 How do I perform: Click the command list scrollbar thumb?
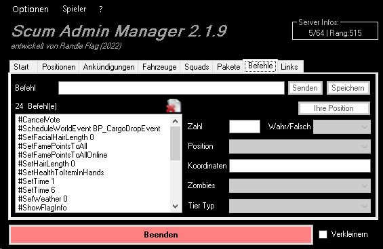(x=175, y=143)
